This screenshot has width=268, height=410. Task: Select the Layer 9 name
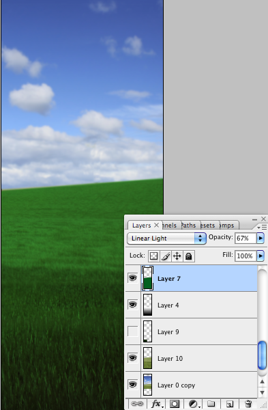tap(168, 332)
